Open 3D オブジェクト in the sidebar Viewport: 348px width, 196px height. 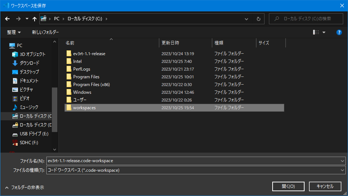[29, 54]
